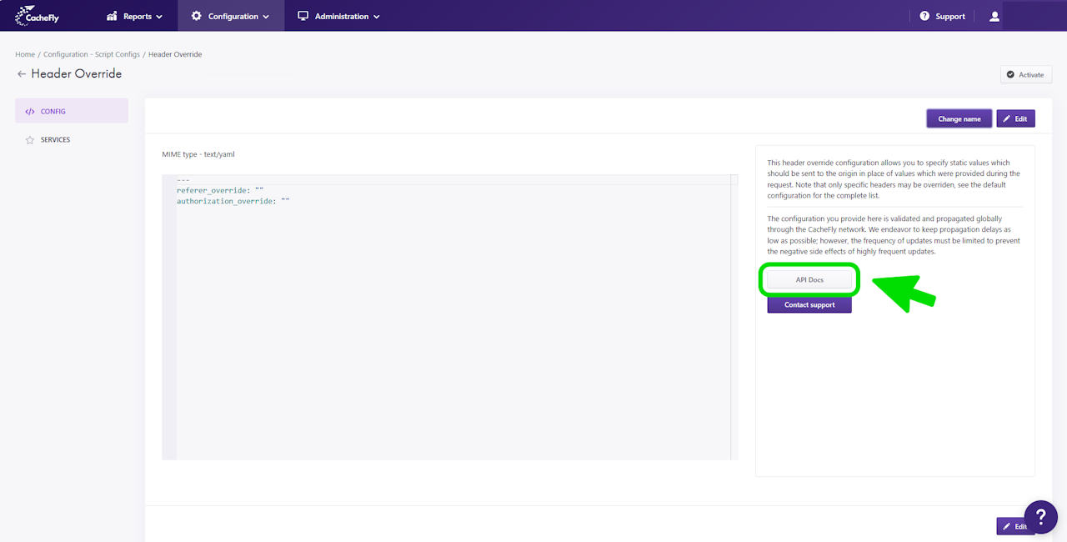Click inside the YAML code editor
The image size is (1067, 542).
(x=450, y=317)
